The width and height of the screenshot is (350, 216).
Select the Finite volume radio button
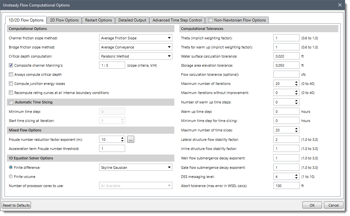[11, 177]
